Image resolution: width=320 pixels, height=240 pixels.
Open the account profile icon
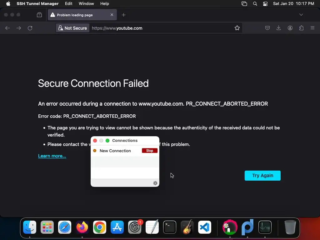(290, 28)
